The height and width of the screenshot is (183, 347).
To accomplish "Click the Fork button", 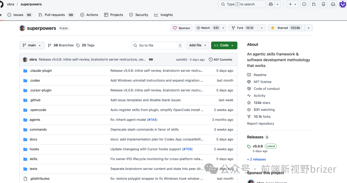I will [243, 28].
